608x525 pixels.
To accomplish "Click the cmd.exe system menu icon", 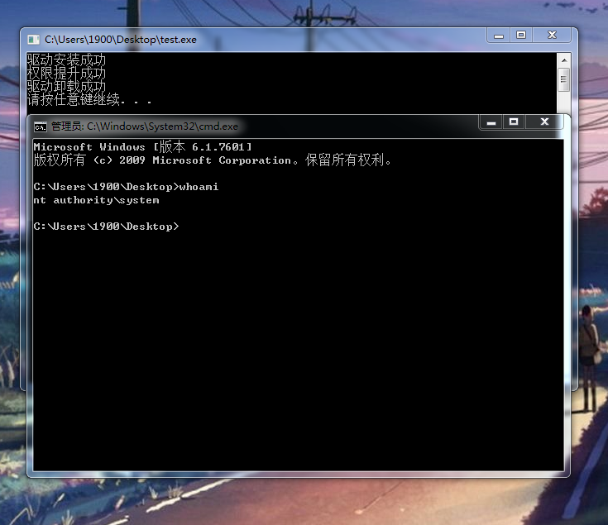I will [x=41, y=126].
